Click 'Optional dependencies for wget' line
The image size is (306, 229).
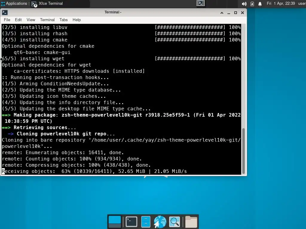coord(46,65)
